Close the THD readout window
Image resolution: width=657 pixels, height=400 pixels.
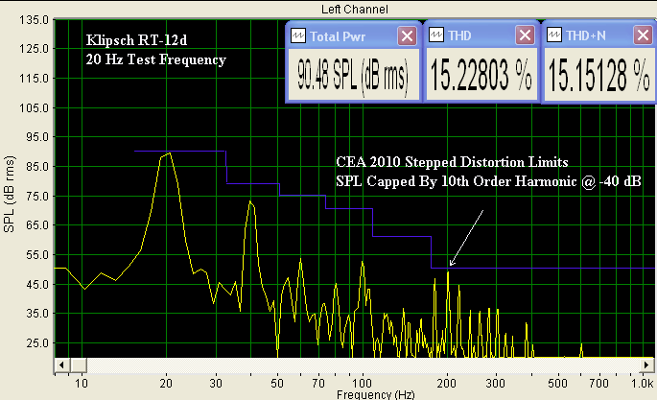(x=525, y=35)
